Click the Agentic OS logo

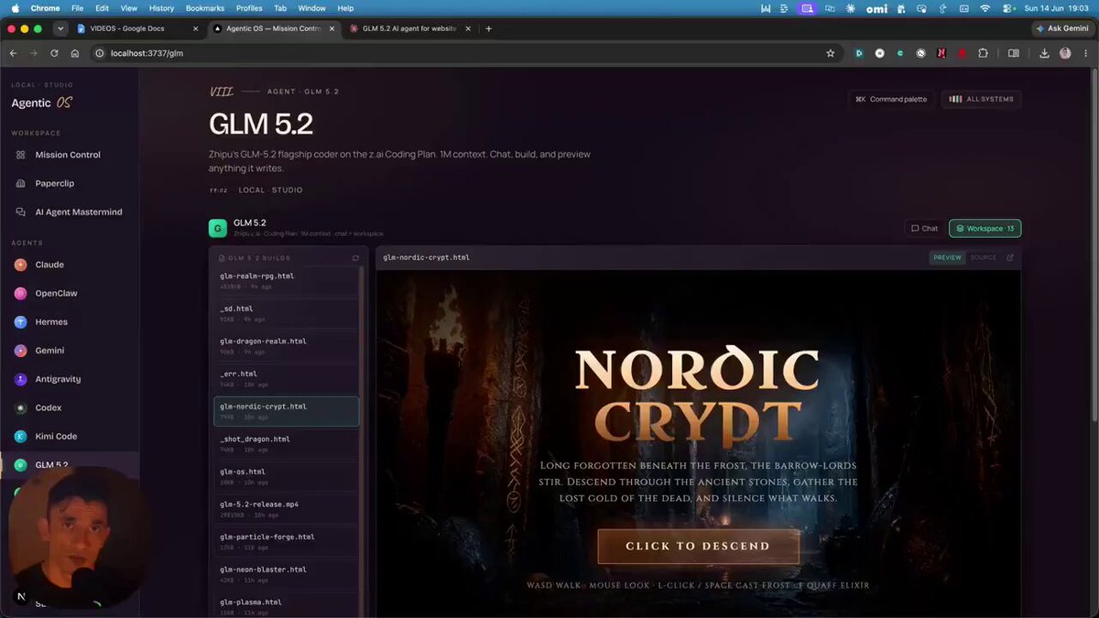[41, 103]
